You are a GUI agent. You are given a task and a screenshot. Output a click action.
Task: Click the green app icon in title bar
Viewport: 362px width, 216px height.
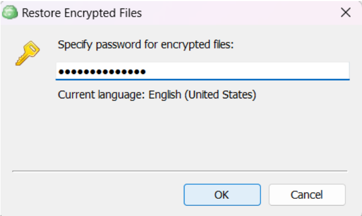tap(10, 13)
